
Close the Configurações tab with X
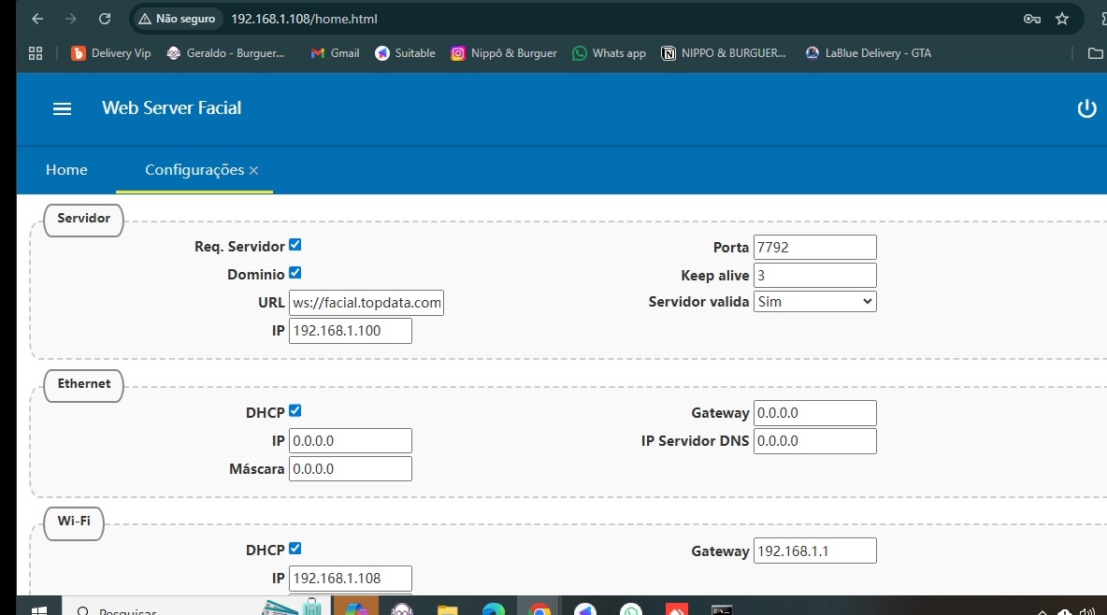click(254, 171)
